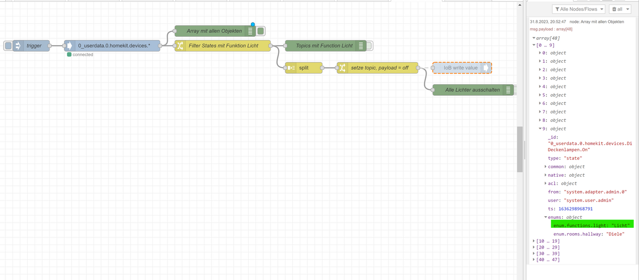
Task: Click the filter funnel icon in debug panel
Action: tap(556, 9)
